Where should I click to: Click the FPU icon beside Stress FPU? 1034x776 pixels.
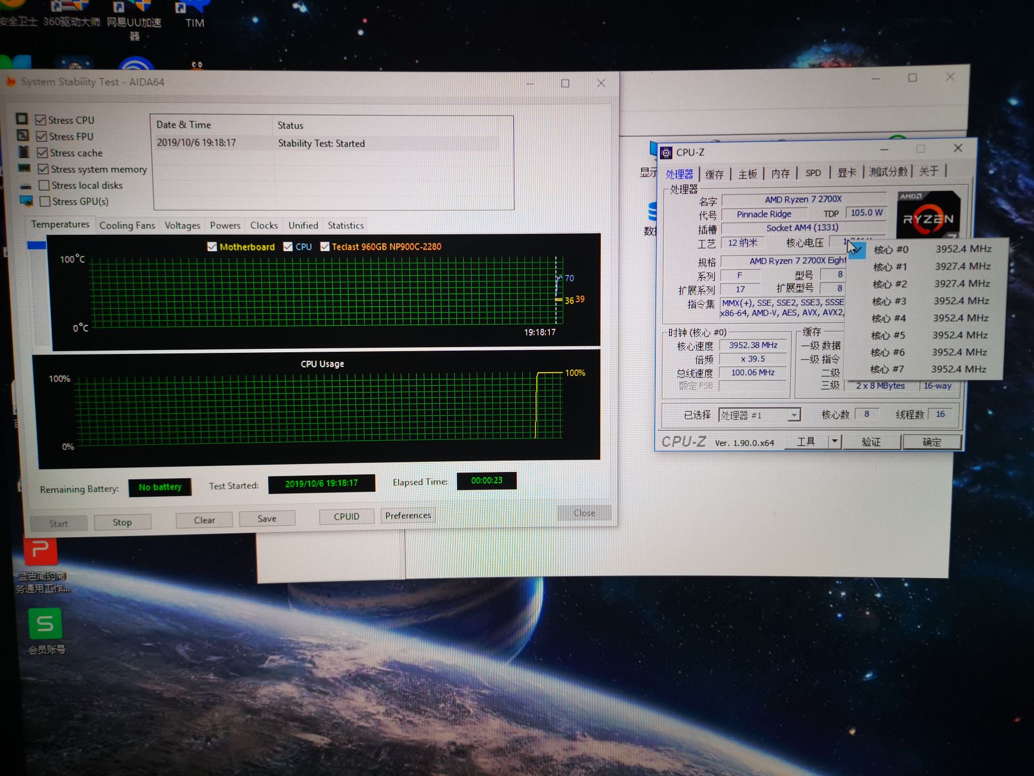pyautogui.click(x=23, y=135)
